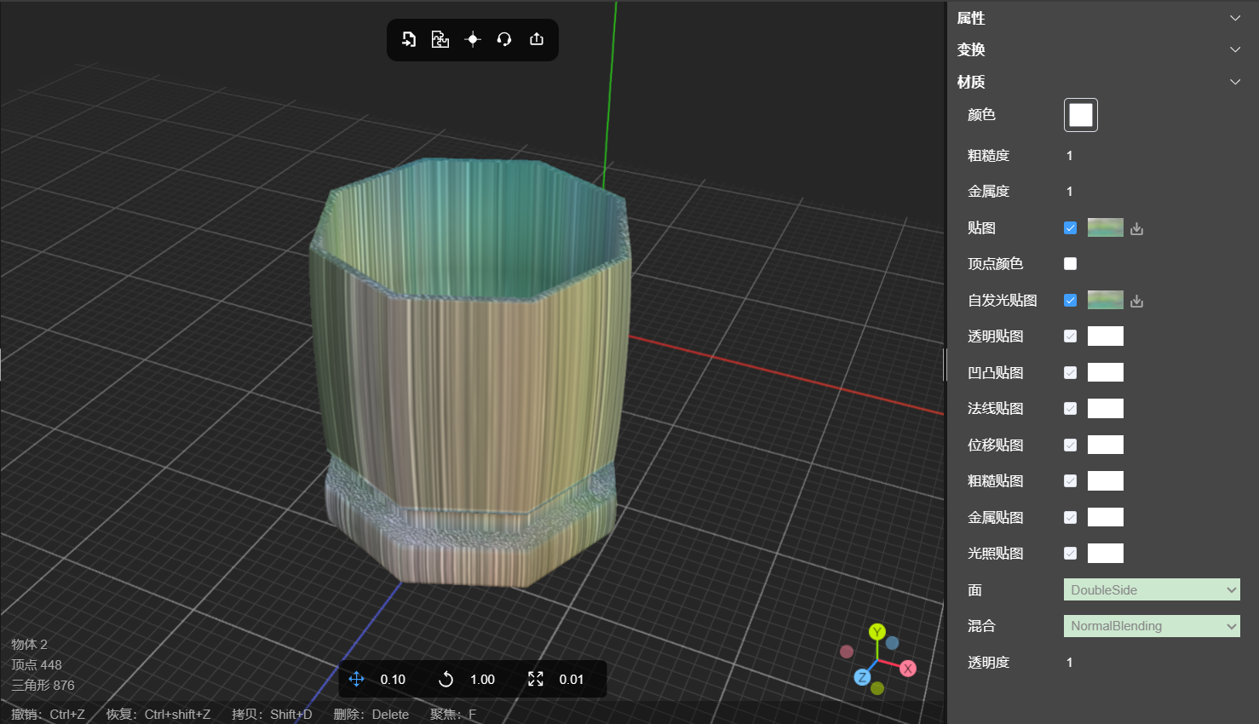Click the 粗糙贴图 empty texture slot
Image resolution: width=1259 pixels, height=724 pixels.
tap(1106, 481)
